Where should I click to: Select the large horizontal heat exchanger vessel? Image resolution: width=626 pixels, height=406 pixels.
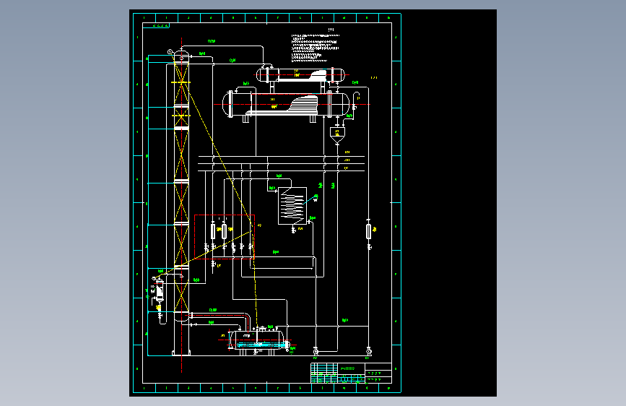pos(286,105)
